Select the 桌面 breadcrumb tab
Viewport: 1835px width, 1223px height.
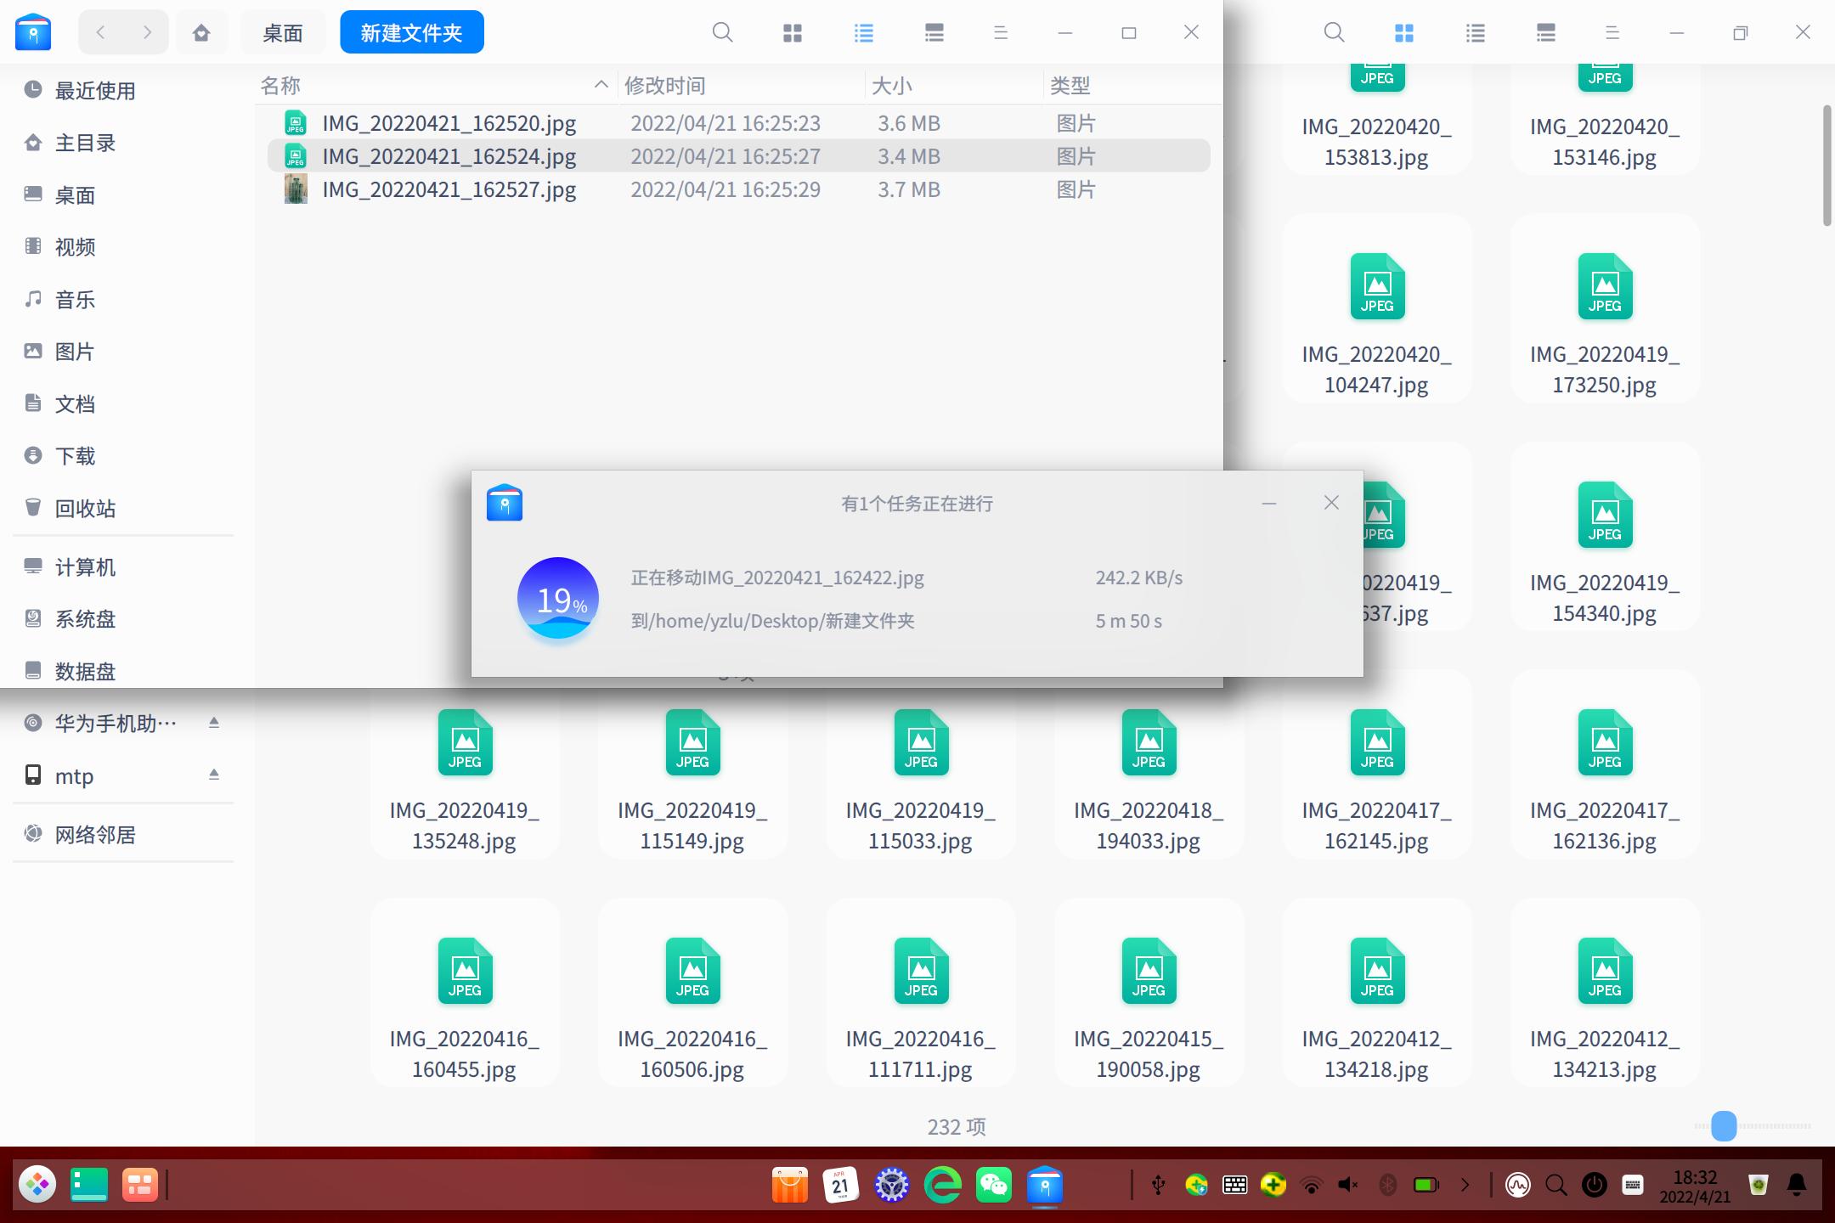pos(282,32)
